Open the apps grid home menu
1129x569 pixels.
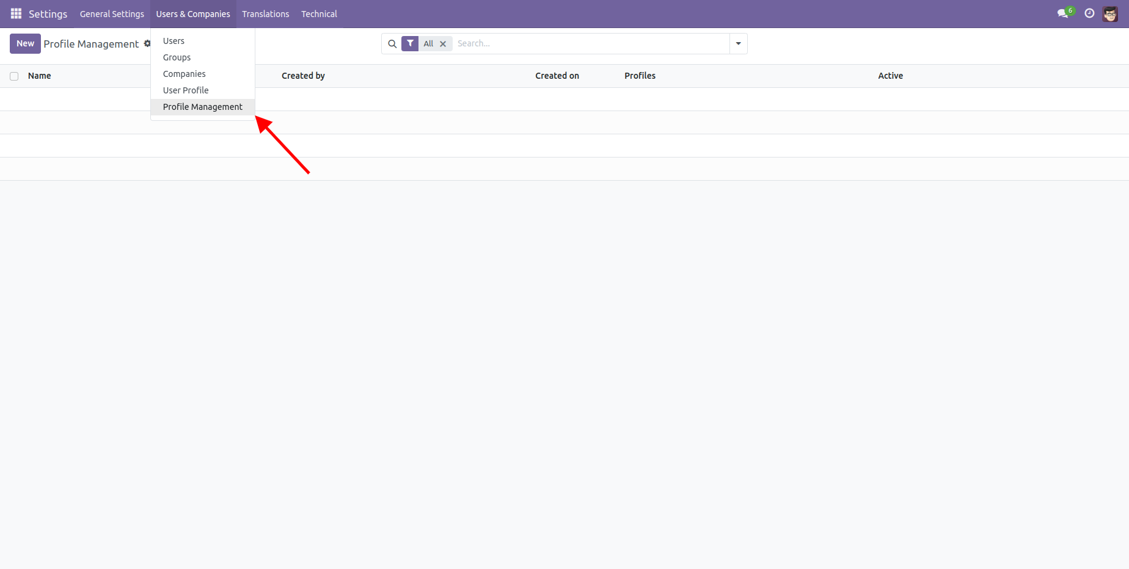16,13
